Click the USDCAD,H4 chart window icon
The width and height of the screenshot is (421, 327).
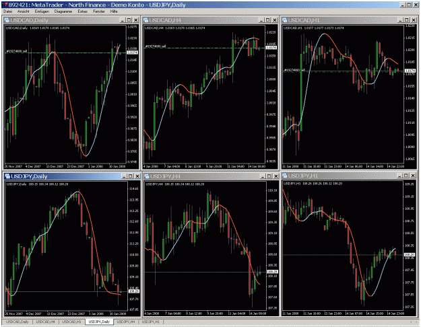(x=145, y=20)
